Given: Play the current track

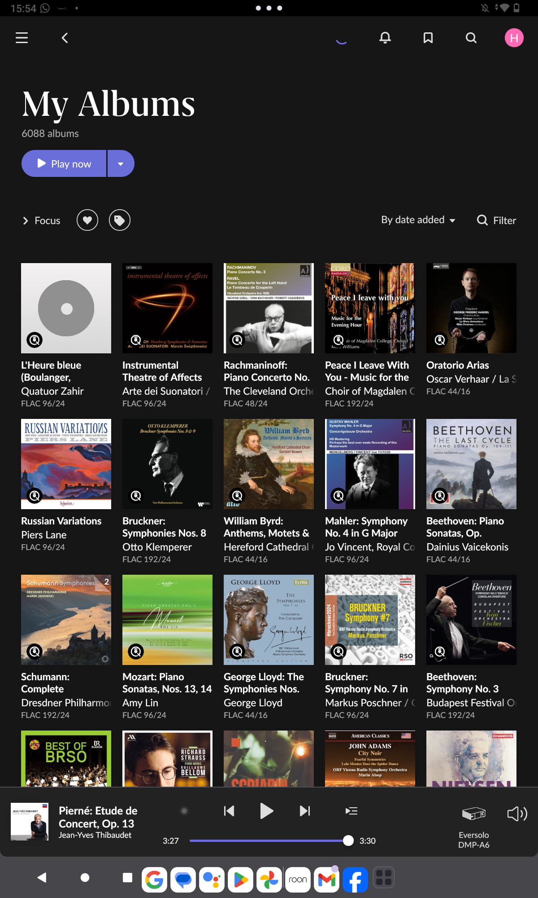Looking at the screenshot, I should (x=267, y=811).
